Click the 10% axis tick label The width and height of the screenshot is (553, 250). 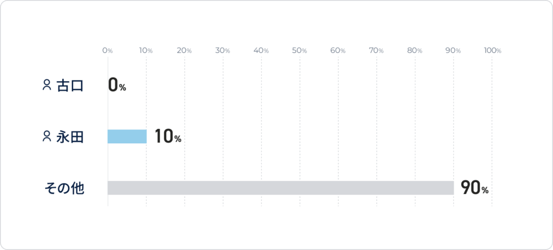(146, 50)
